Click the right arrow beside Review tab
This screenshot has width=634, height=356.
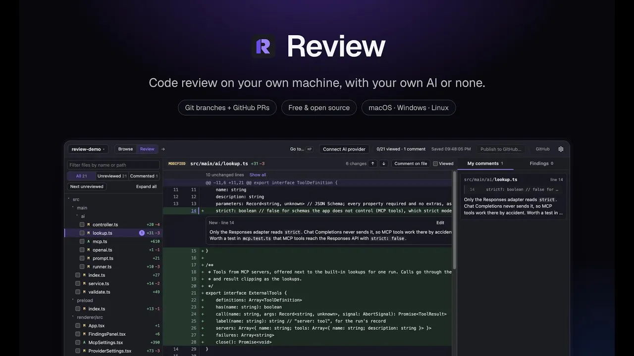(163, 149)
